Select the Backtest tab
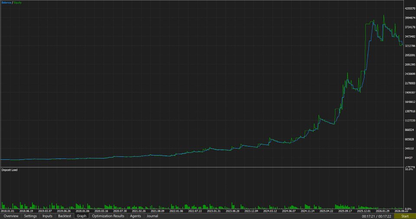The image size is (416, 219). click(x=65, y=216)
